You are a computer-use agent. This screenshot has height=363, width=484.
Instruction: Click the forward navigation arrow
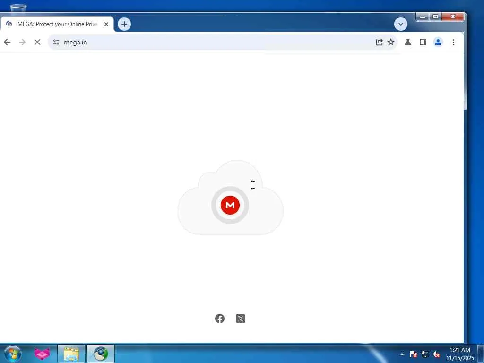coord(22,42)
